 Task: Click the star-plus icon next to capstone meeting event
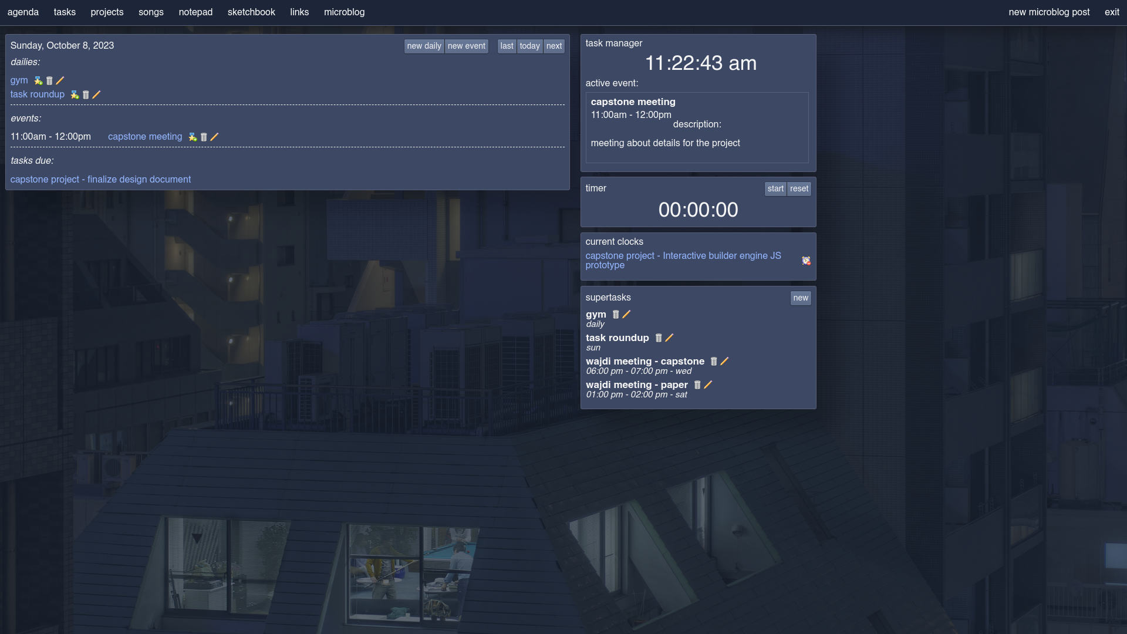193,137
